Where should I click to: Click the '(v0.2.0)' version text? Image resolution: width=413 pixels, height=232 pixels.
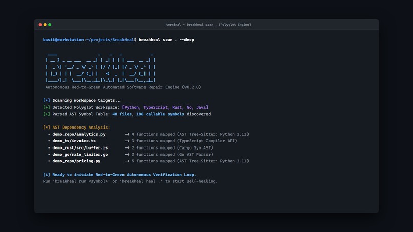coord(192,87)
